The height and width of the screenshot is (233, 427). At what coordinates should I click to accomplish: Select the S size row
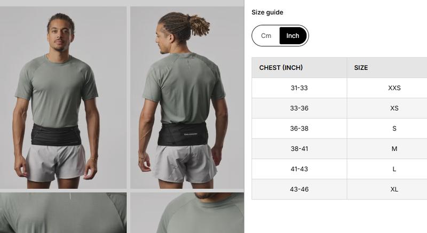(x=339, y=128)
